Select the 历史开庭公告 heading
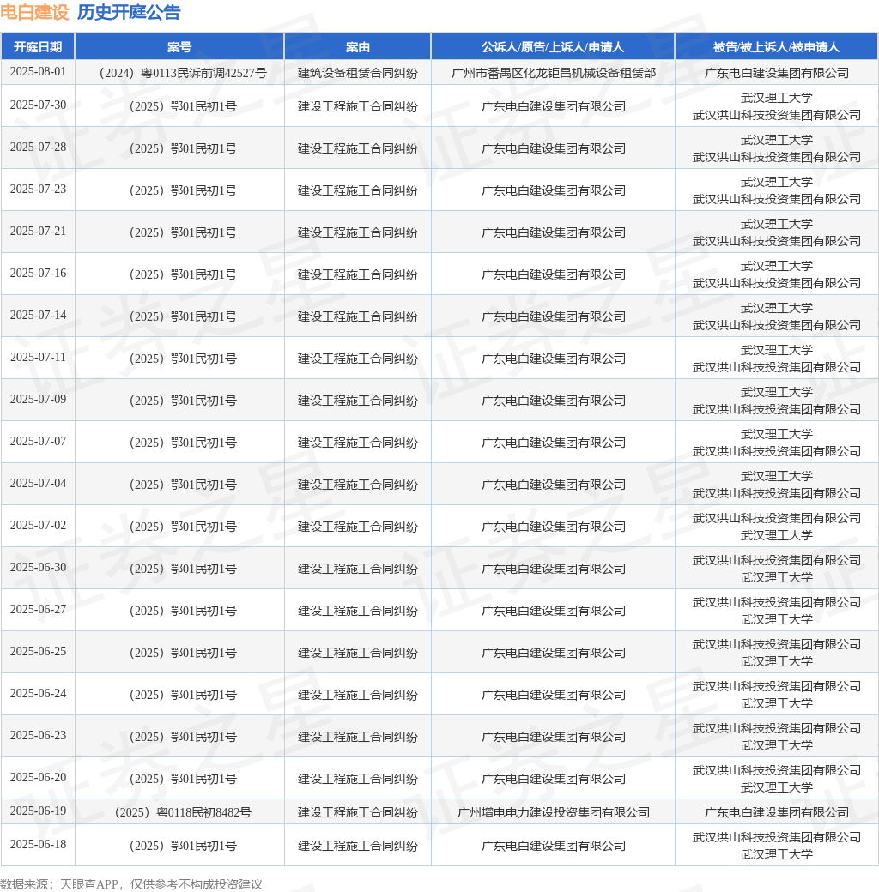 pyautogui.click(x=129, y=12)
